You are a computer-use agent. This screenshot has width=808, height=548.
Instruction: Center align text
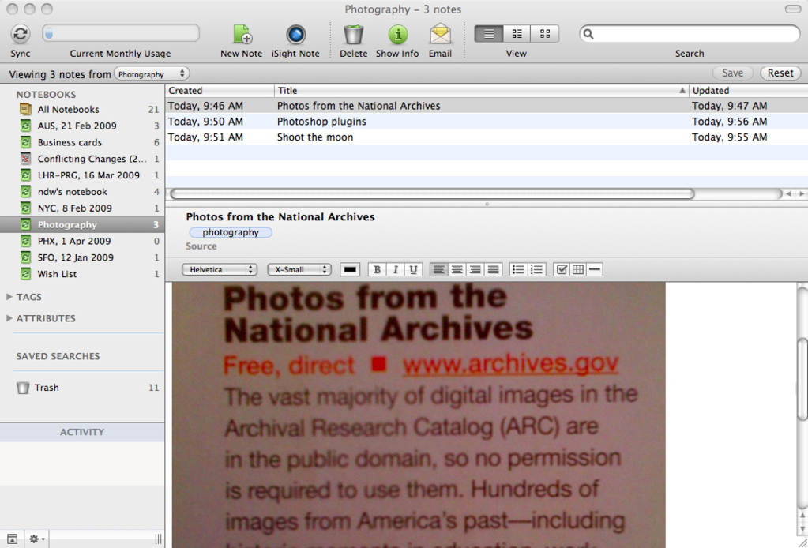pos(457,269)
